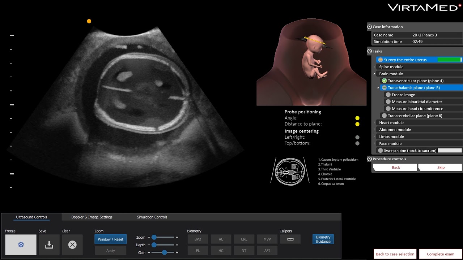Select the Freeze image task circle

[x=388, y=95]
